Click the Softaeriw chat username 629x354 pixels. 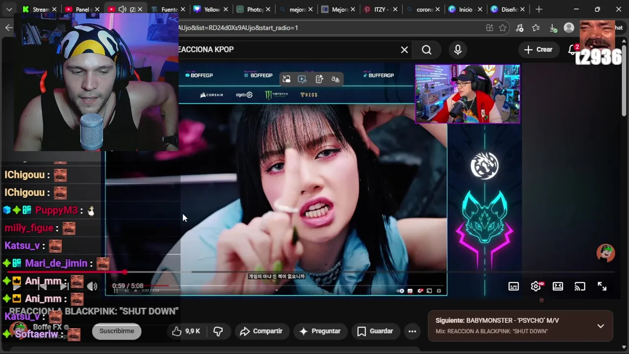click(x=37, y=334)
